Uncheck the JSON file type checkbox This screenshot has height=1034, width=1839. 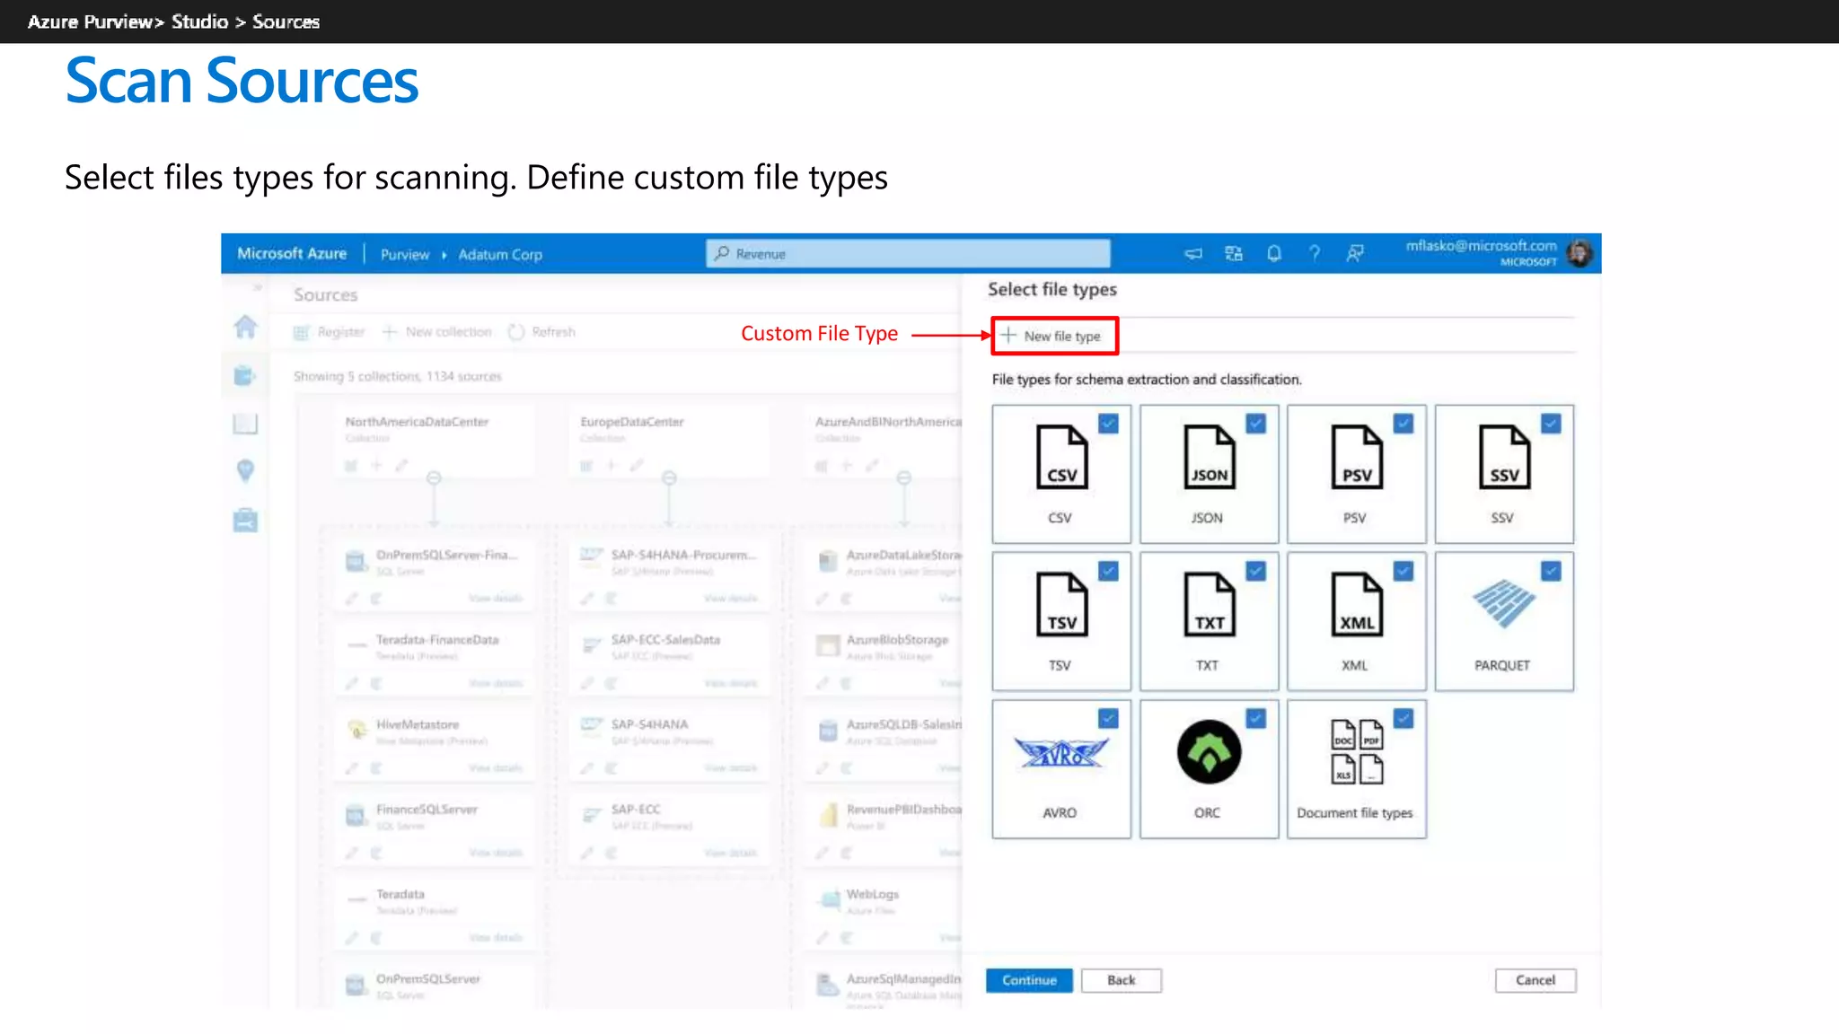(1255, 424)
